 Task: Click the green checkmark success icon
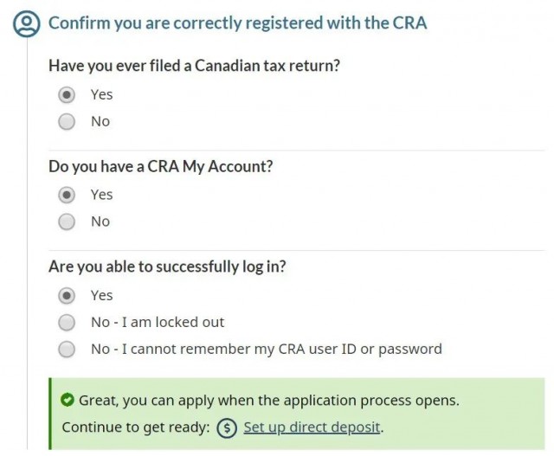[68, 400]
